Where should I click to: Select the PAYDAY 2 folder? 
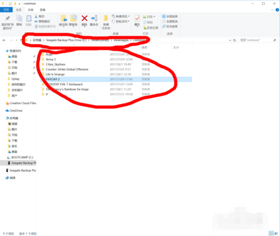116,79
